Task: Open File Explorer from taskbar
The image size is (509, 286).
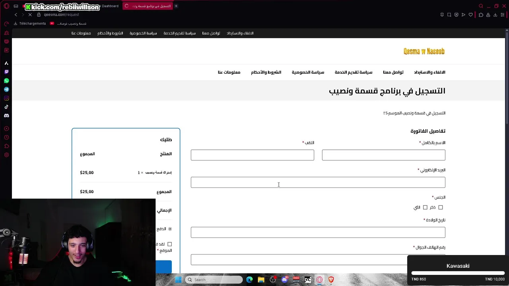Action: pos(261,280)
